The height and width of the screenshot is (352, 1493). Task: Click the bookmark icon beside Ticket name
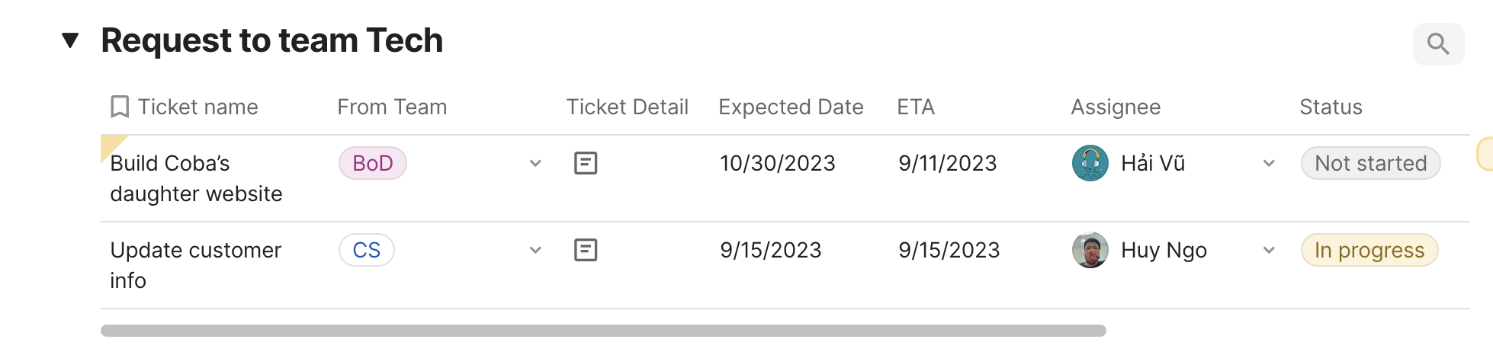[x=120, y=107]
